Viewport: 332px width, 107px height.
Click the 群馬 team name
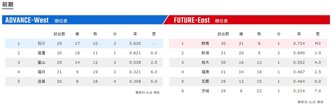tap(205, 44)
